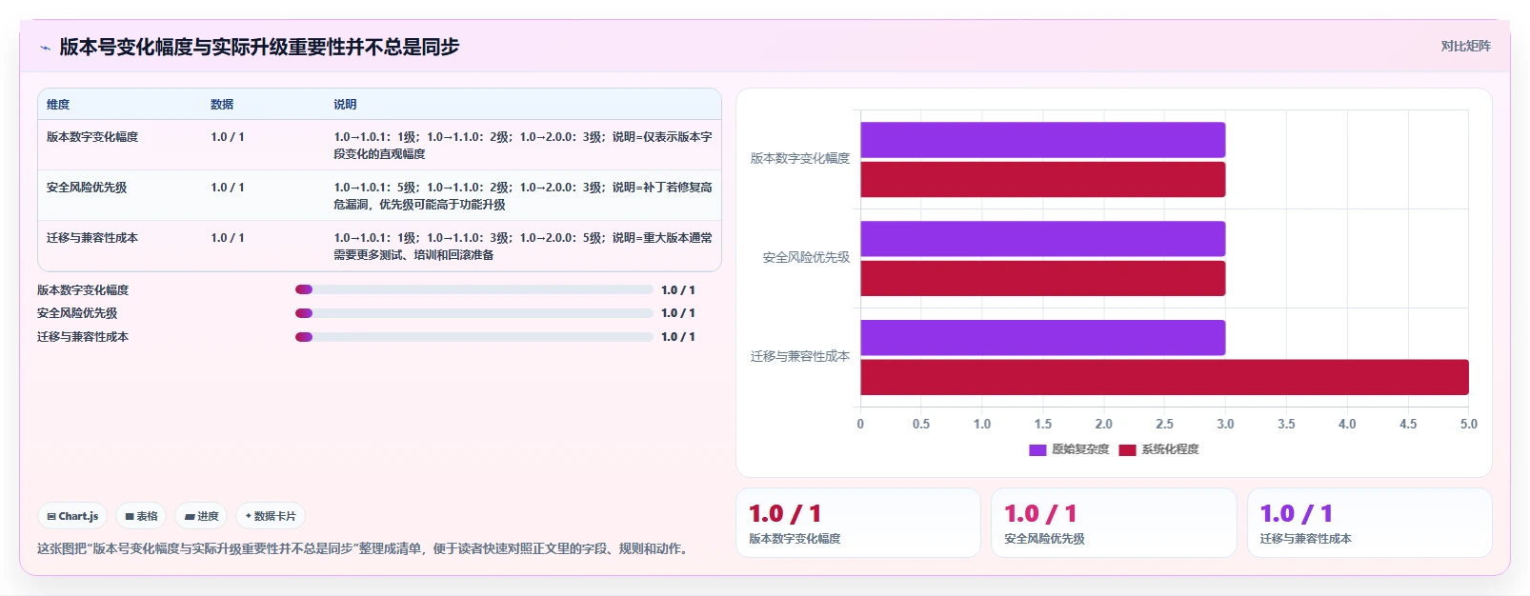Toggle 系统化程度 legend item in chart
1530x596 pixels.
point(1158,449)
